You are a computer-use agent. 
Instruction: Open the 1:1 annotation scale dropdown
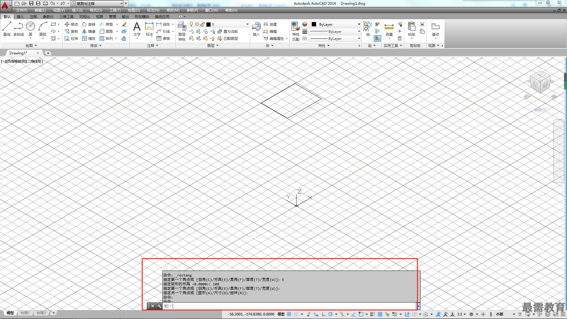click(461, 314)
